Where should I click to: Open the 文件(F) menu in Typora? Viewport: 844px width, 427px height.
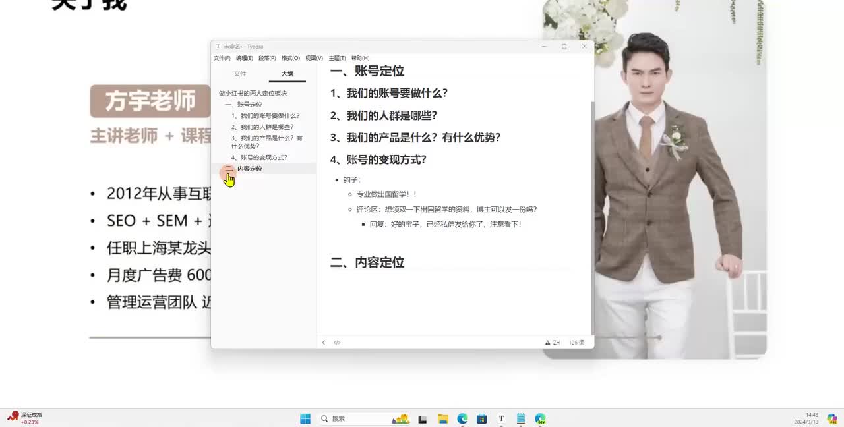coord(222,58)
